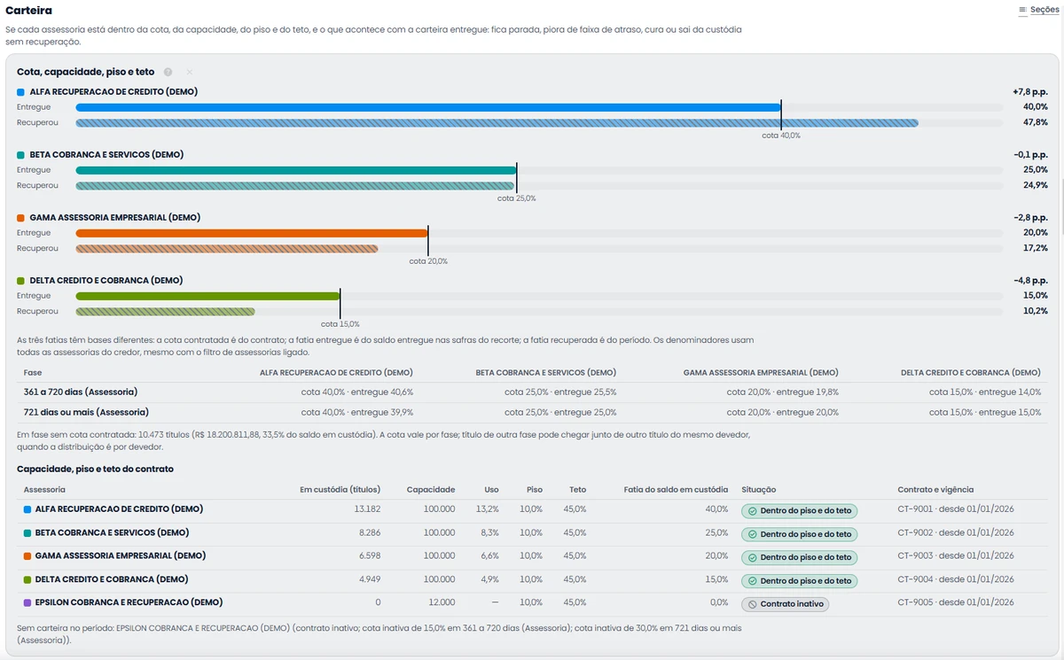The height and width of the screenshot is (660, 1064).
Task: Click the 'CT-9001 · desde 01/01/2026' contract cell
Action: [955, 509]
